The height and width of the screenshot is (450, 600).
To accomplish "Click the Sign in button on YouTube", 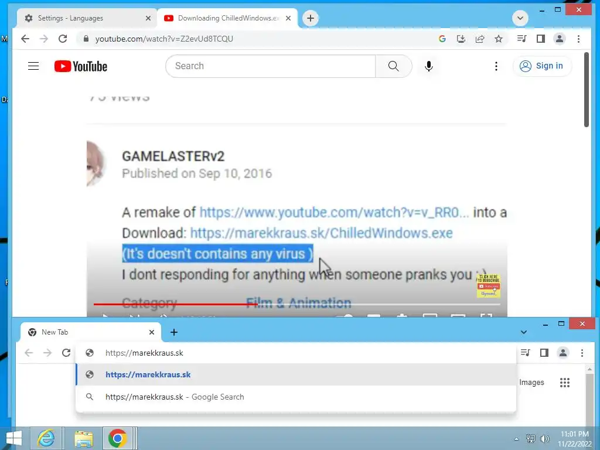I will (x=542, y=66).
